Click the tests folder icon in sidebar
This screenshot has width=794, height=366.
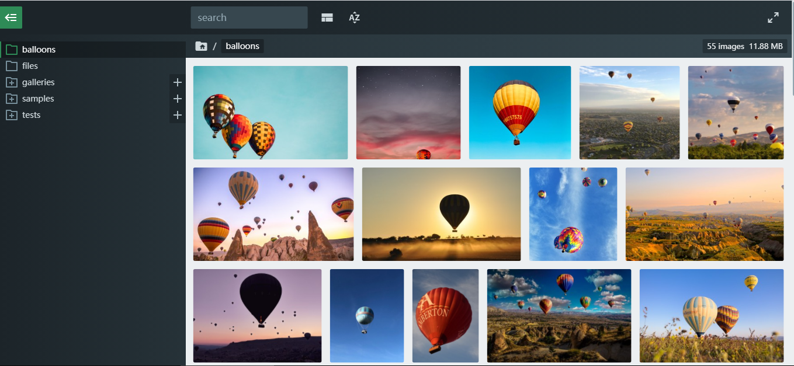[x=12, y=115]
